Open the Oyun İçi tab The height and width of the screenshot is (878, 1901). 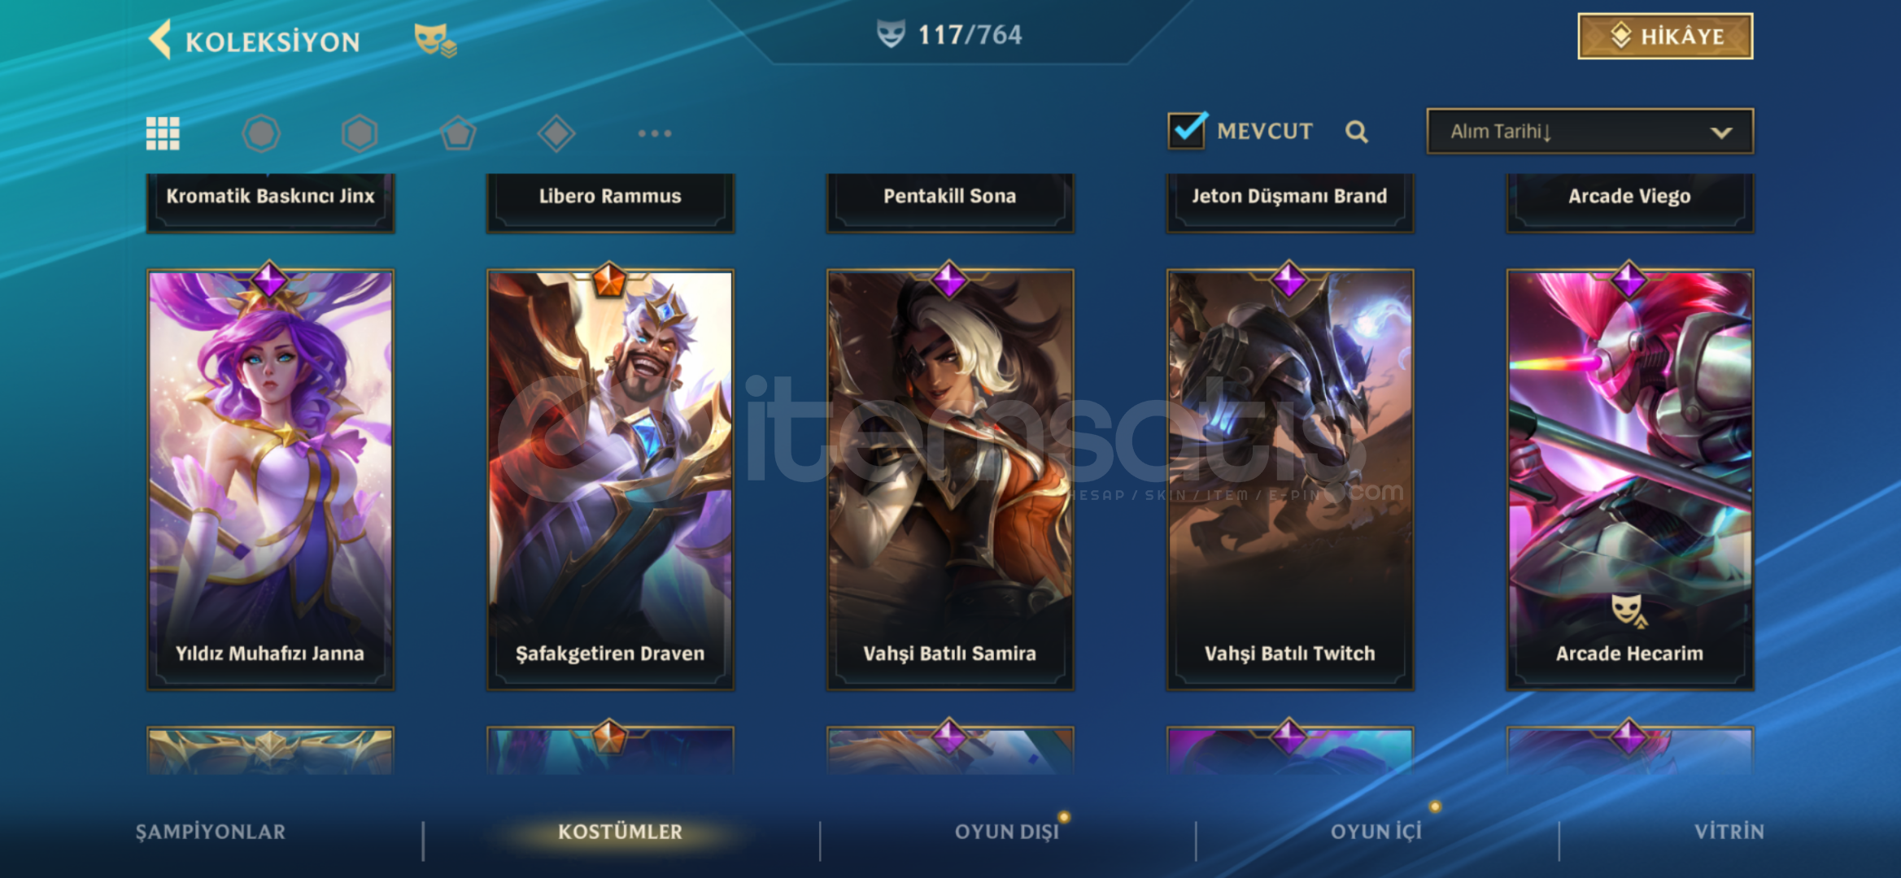[1376, 832]
